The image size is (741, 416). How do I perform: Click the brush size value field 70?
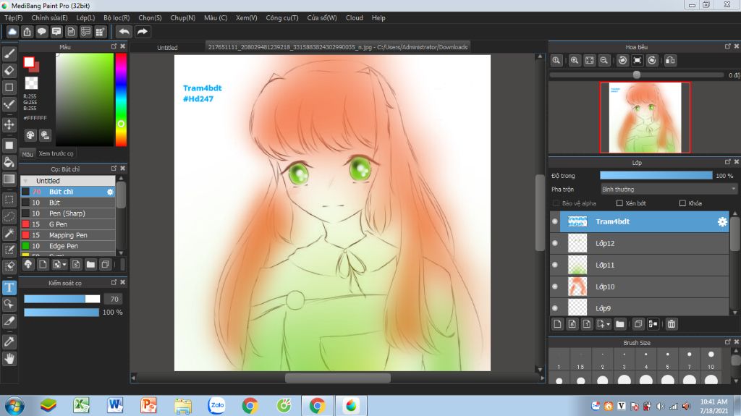coord(114,299)
